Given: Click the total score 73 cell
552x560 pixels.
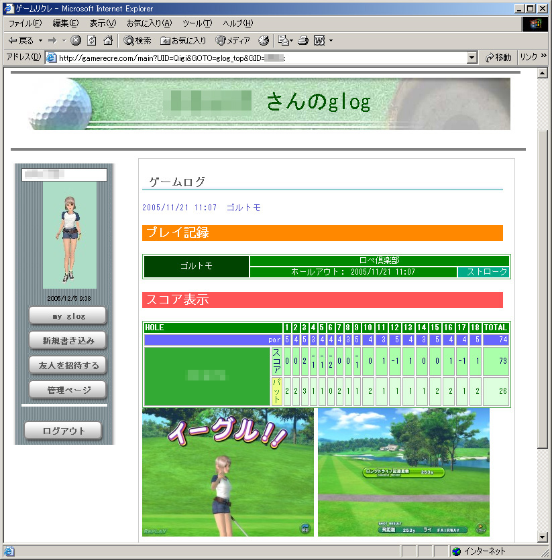Looking at the screenshot, I should click(496, 360).
